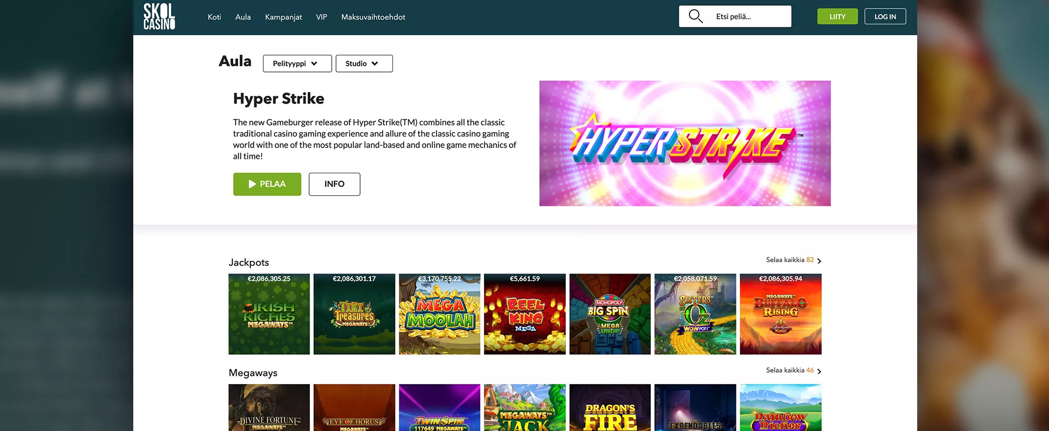Screen dimensions: 1049x431
Task: Open the Studio dropdown
Action: pyautogui.click(x=364, y=64)
